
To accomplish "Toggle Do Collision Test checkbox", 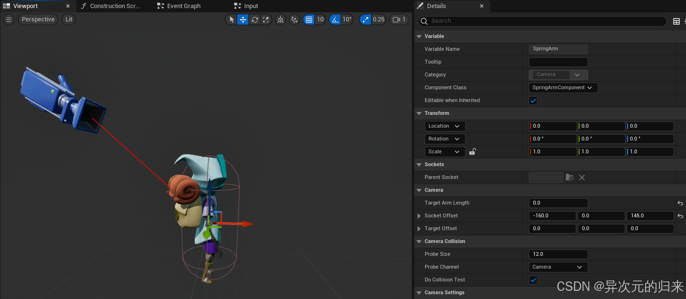I will 533,280.
